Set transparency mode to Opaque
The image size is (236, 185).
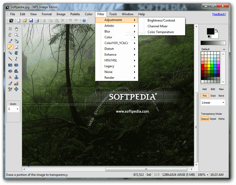tap(205, 119)
